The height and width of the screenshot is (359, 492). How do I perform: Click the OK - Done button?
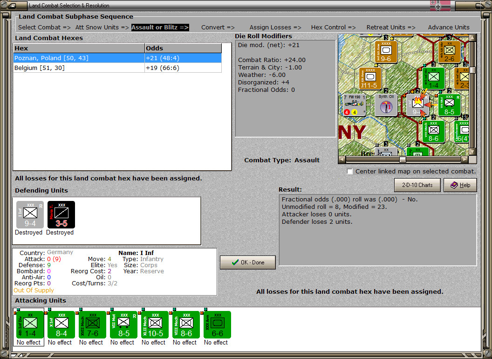pyautogui.click(x=248, y=262)
